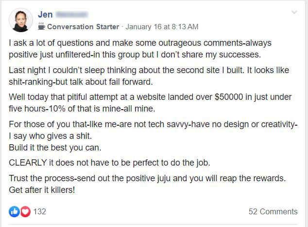The image size is (308, 227).
Task: Click the line beginning with CLEARLY
Action: click(x=109, y=163)
